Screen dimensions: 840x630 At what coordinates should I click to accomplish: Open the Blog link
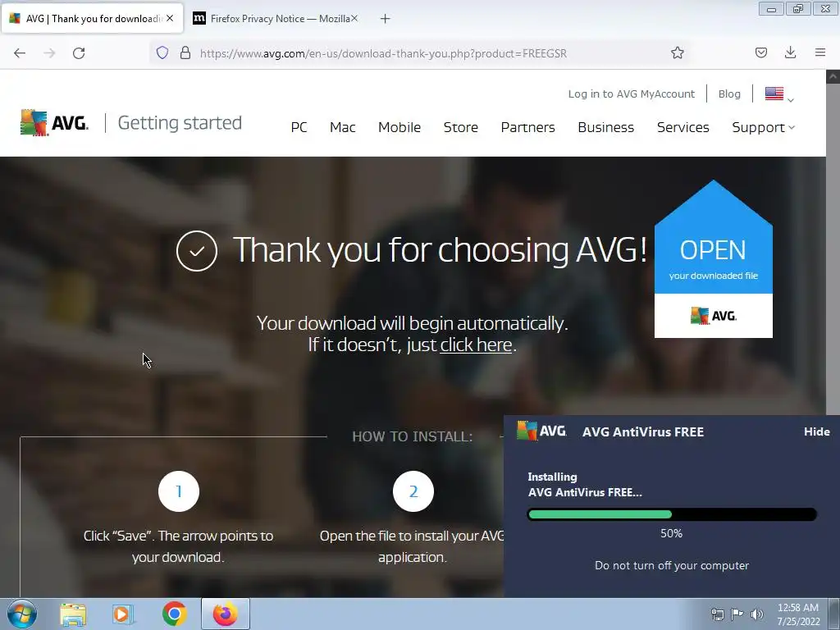pos(729,94)
